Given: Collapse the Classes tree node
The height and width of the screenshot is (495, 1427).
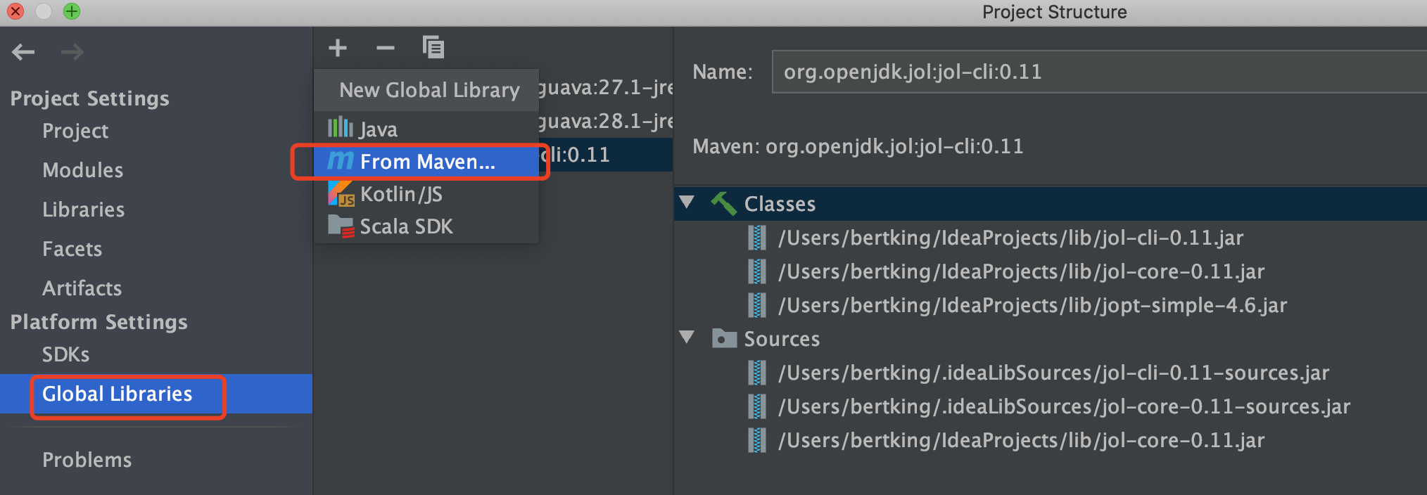Looking at the screenshot, I should click(687, 203).
